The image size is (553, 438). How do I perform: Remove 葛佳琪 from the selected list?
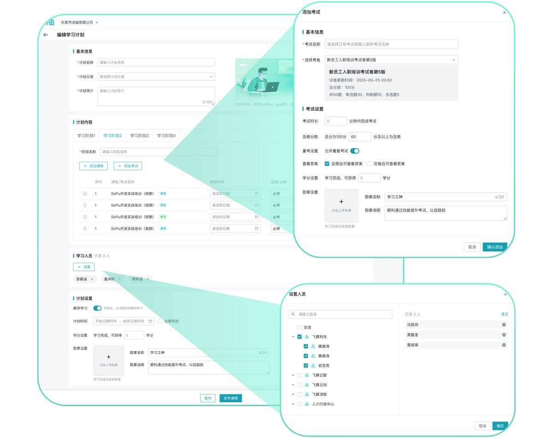(504, 345)
